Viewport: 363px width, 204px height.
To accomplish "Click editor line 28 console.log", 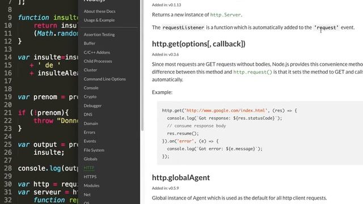I will coord(48,168).
